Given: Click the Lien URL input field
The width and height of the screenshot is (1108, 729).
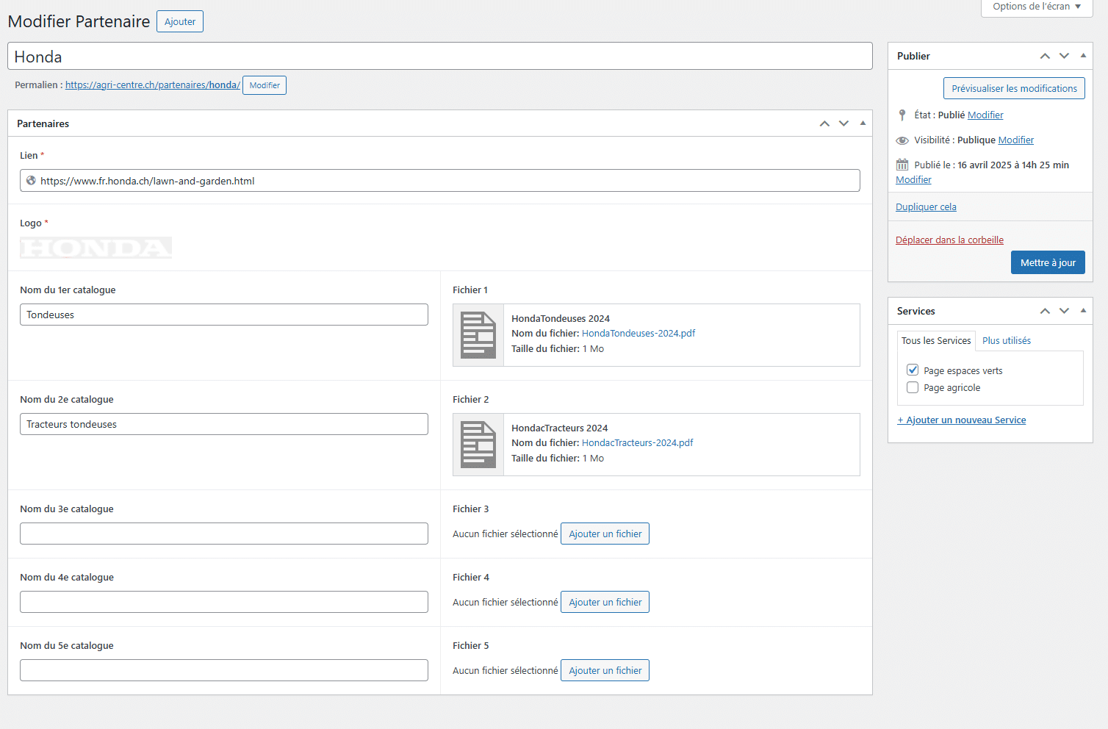Looking at the screenshot, I should (x=440, y=181).
